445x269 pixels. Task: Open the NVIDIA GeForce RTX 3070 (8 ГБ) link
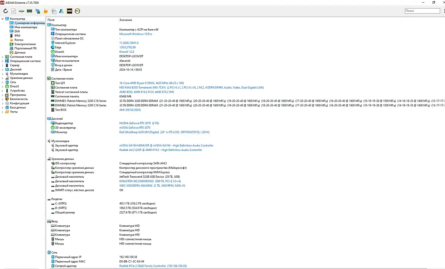[139, 123]
